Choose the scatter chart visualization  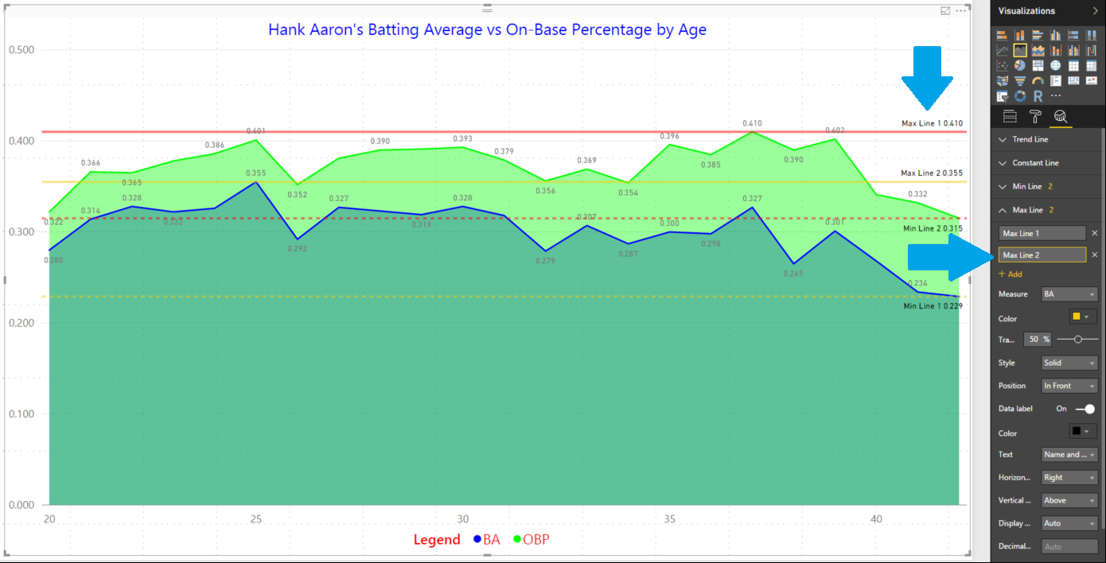tap(1002, 65)
